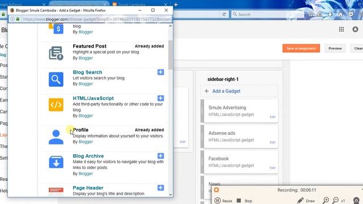This screenshot has width=363, height=204.
Task: Open a new Firefox tab
Action: point(176,5)
